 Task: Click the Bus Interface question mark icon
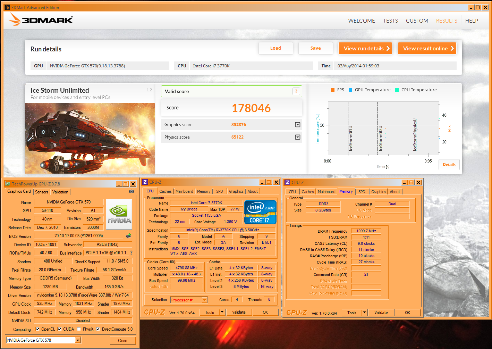131,253
